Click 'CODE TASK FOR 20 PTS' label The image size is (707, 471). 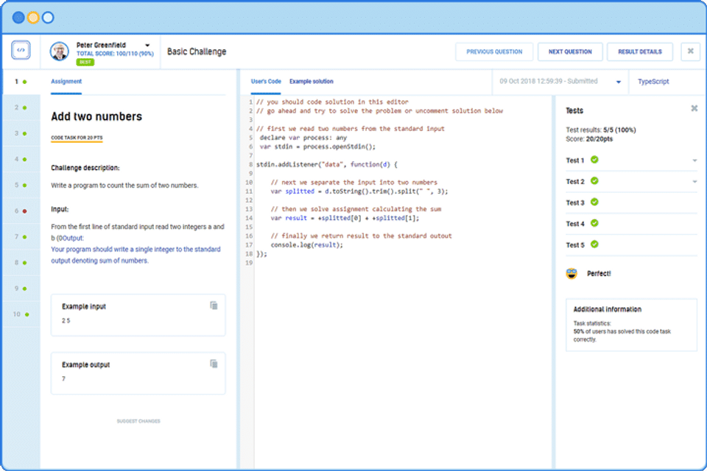coord(77,138)
